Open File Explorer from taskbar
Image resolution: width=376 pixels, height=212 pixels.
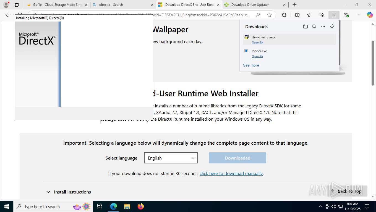coord(127,206)
